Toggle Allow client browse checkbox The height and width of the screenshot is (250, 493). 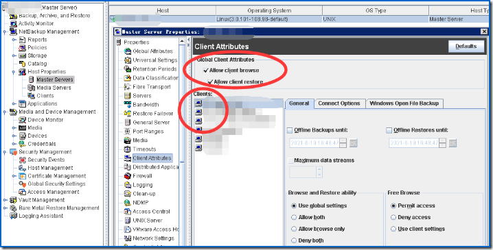coord(206,71)
